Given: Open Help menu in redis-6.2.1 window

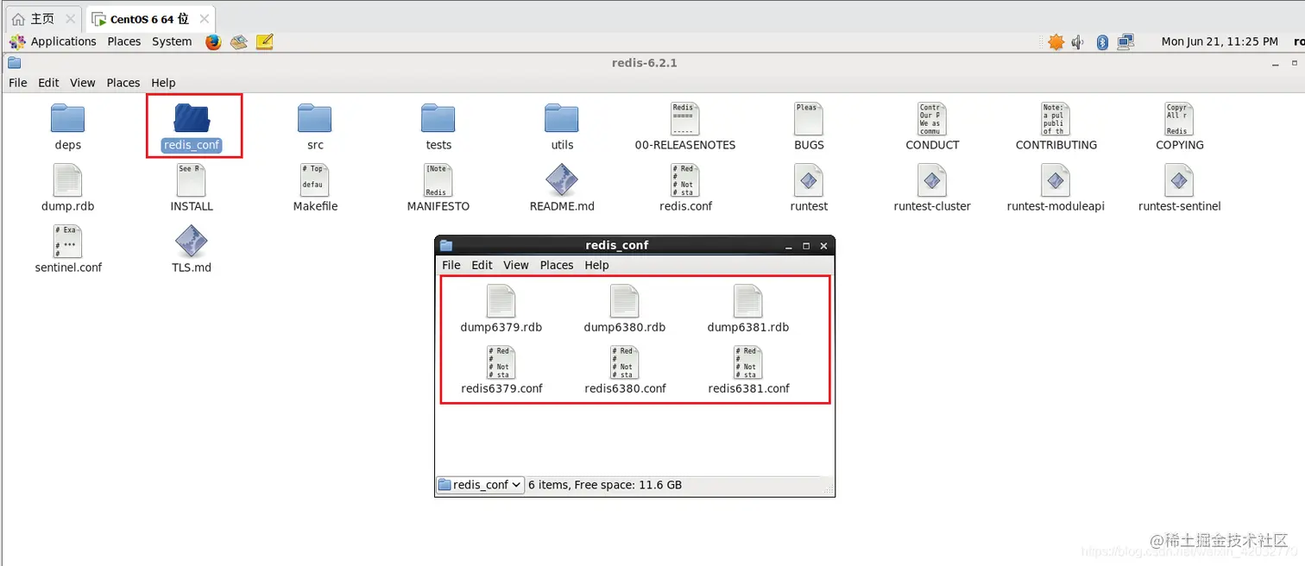Looking at the screenshot, I should (163, 83).
